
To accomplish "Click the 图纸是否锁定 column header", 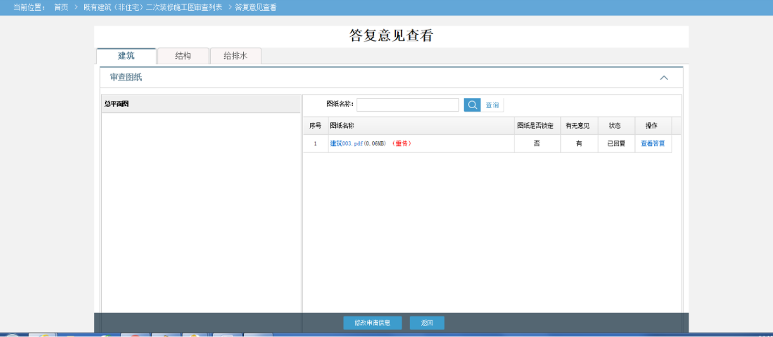I will pyautogui.click(x=535, y=126).
